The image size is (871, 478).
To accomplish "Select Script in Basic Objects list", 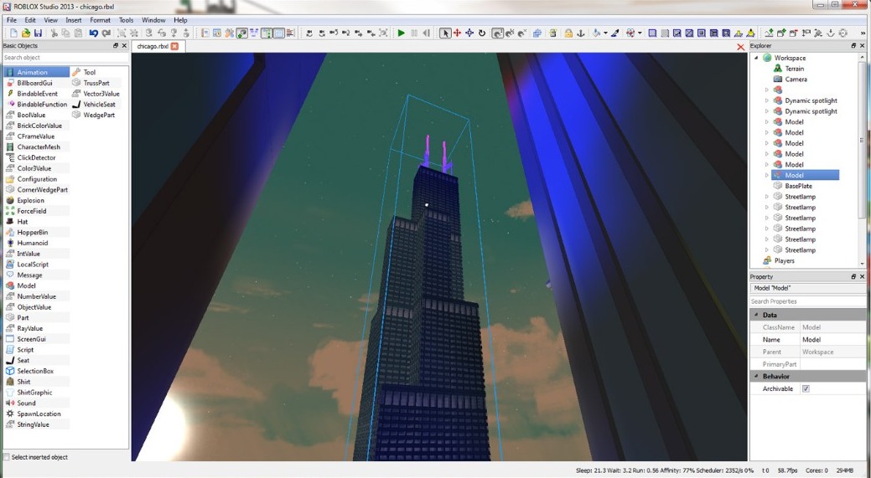I will coord(25,350).
